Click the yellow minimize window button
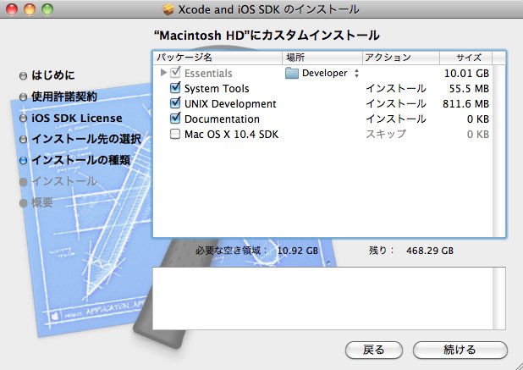Viewport: 523px width, 370px height. coord(30,9)
